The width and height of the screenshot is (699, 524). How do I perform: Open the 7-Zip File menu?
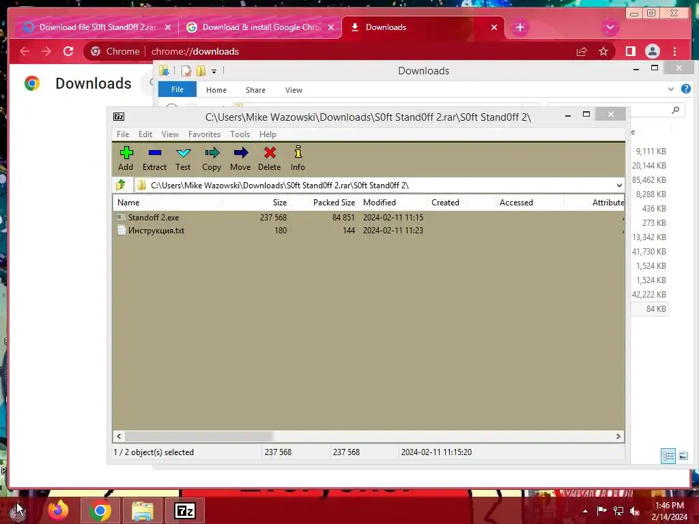(x=123, y=134)
